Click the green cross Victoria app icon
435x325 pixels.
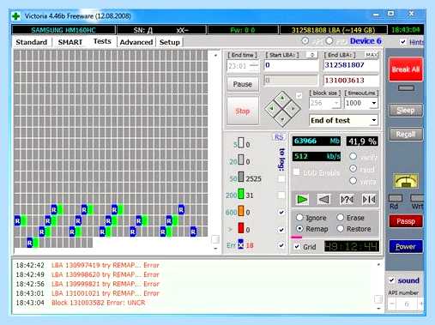click(x=16, y=16)
